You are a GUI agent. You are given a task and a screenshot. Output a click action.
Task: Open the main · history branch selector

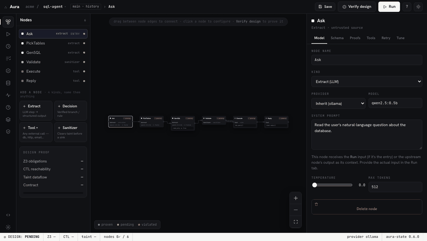[86, 7]
